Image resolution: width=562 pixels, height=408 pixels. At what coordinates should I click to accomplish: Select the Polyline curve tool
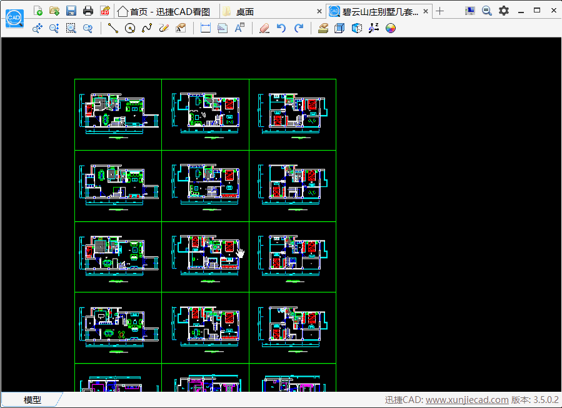pyautogui.click(x=146, y=28)
